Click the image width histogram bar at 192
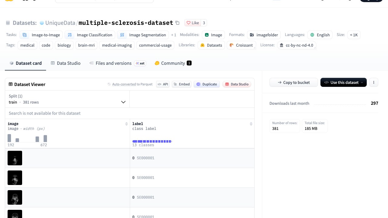 click(9, 138)
